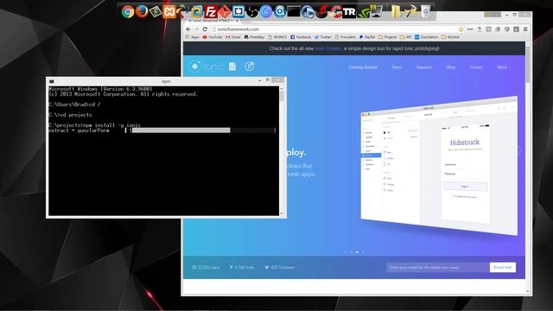Open the PayPal bookmark
Screen dimensions: 553x311
(x=367, y=37)
